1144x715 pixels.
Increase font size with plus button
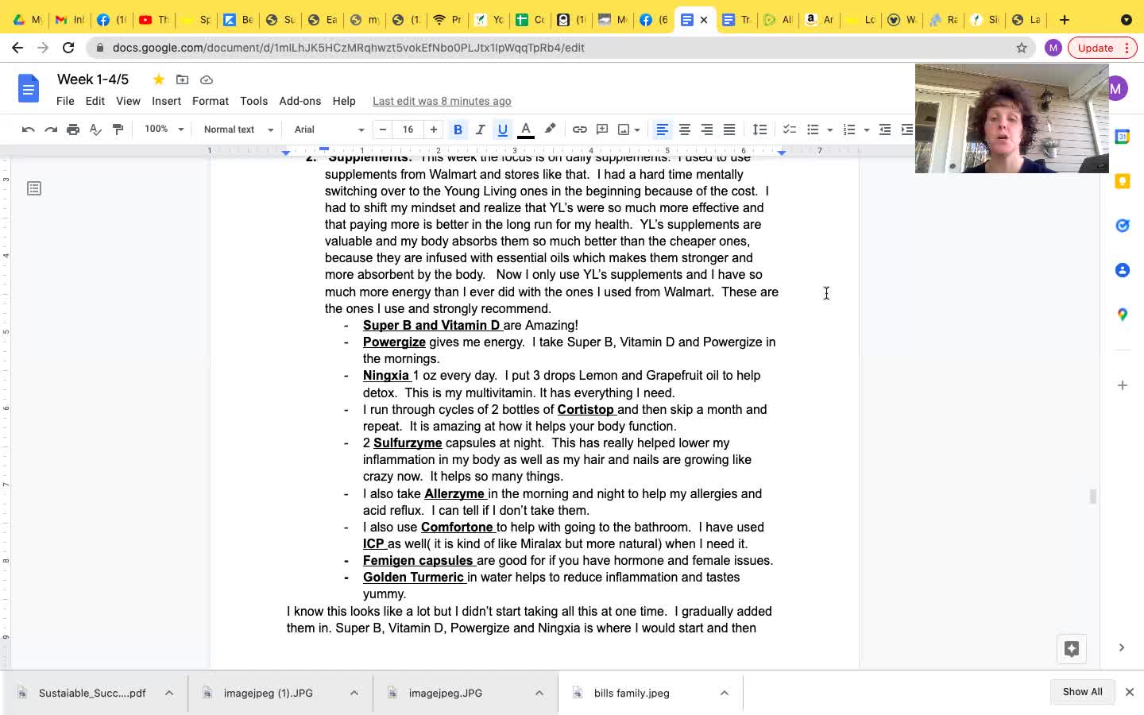point(434,129)
